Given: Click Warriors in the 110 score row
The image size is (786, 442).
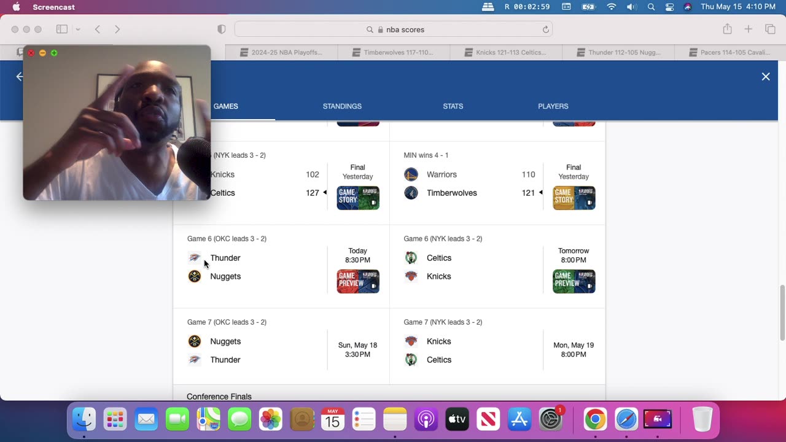Looking at the screenshot, I should tap(442, 174).
